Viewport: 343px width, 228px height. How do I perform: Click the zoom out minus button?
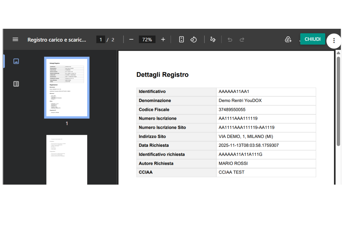click(131, 40)
